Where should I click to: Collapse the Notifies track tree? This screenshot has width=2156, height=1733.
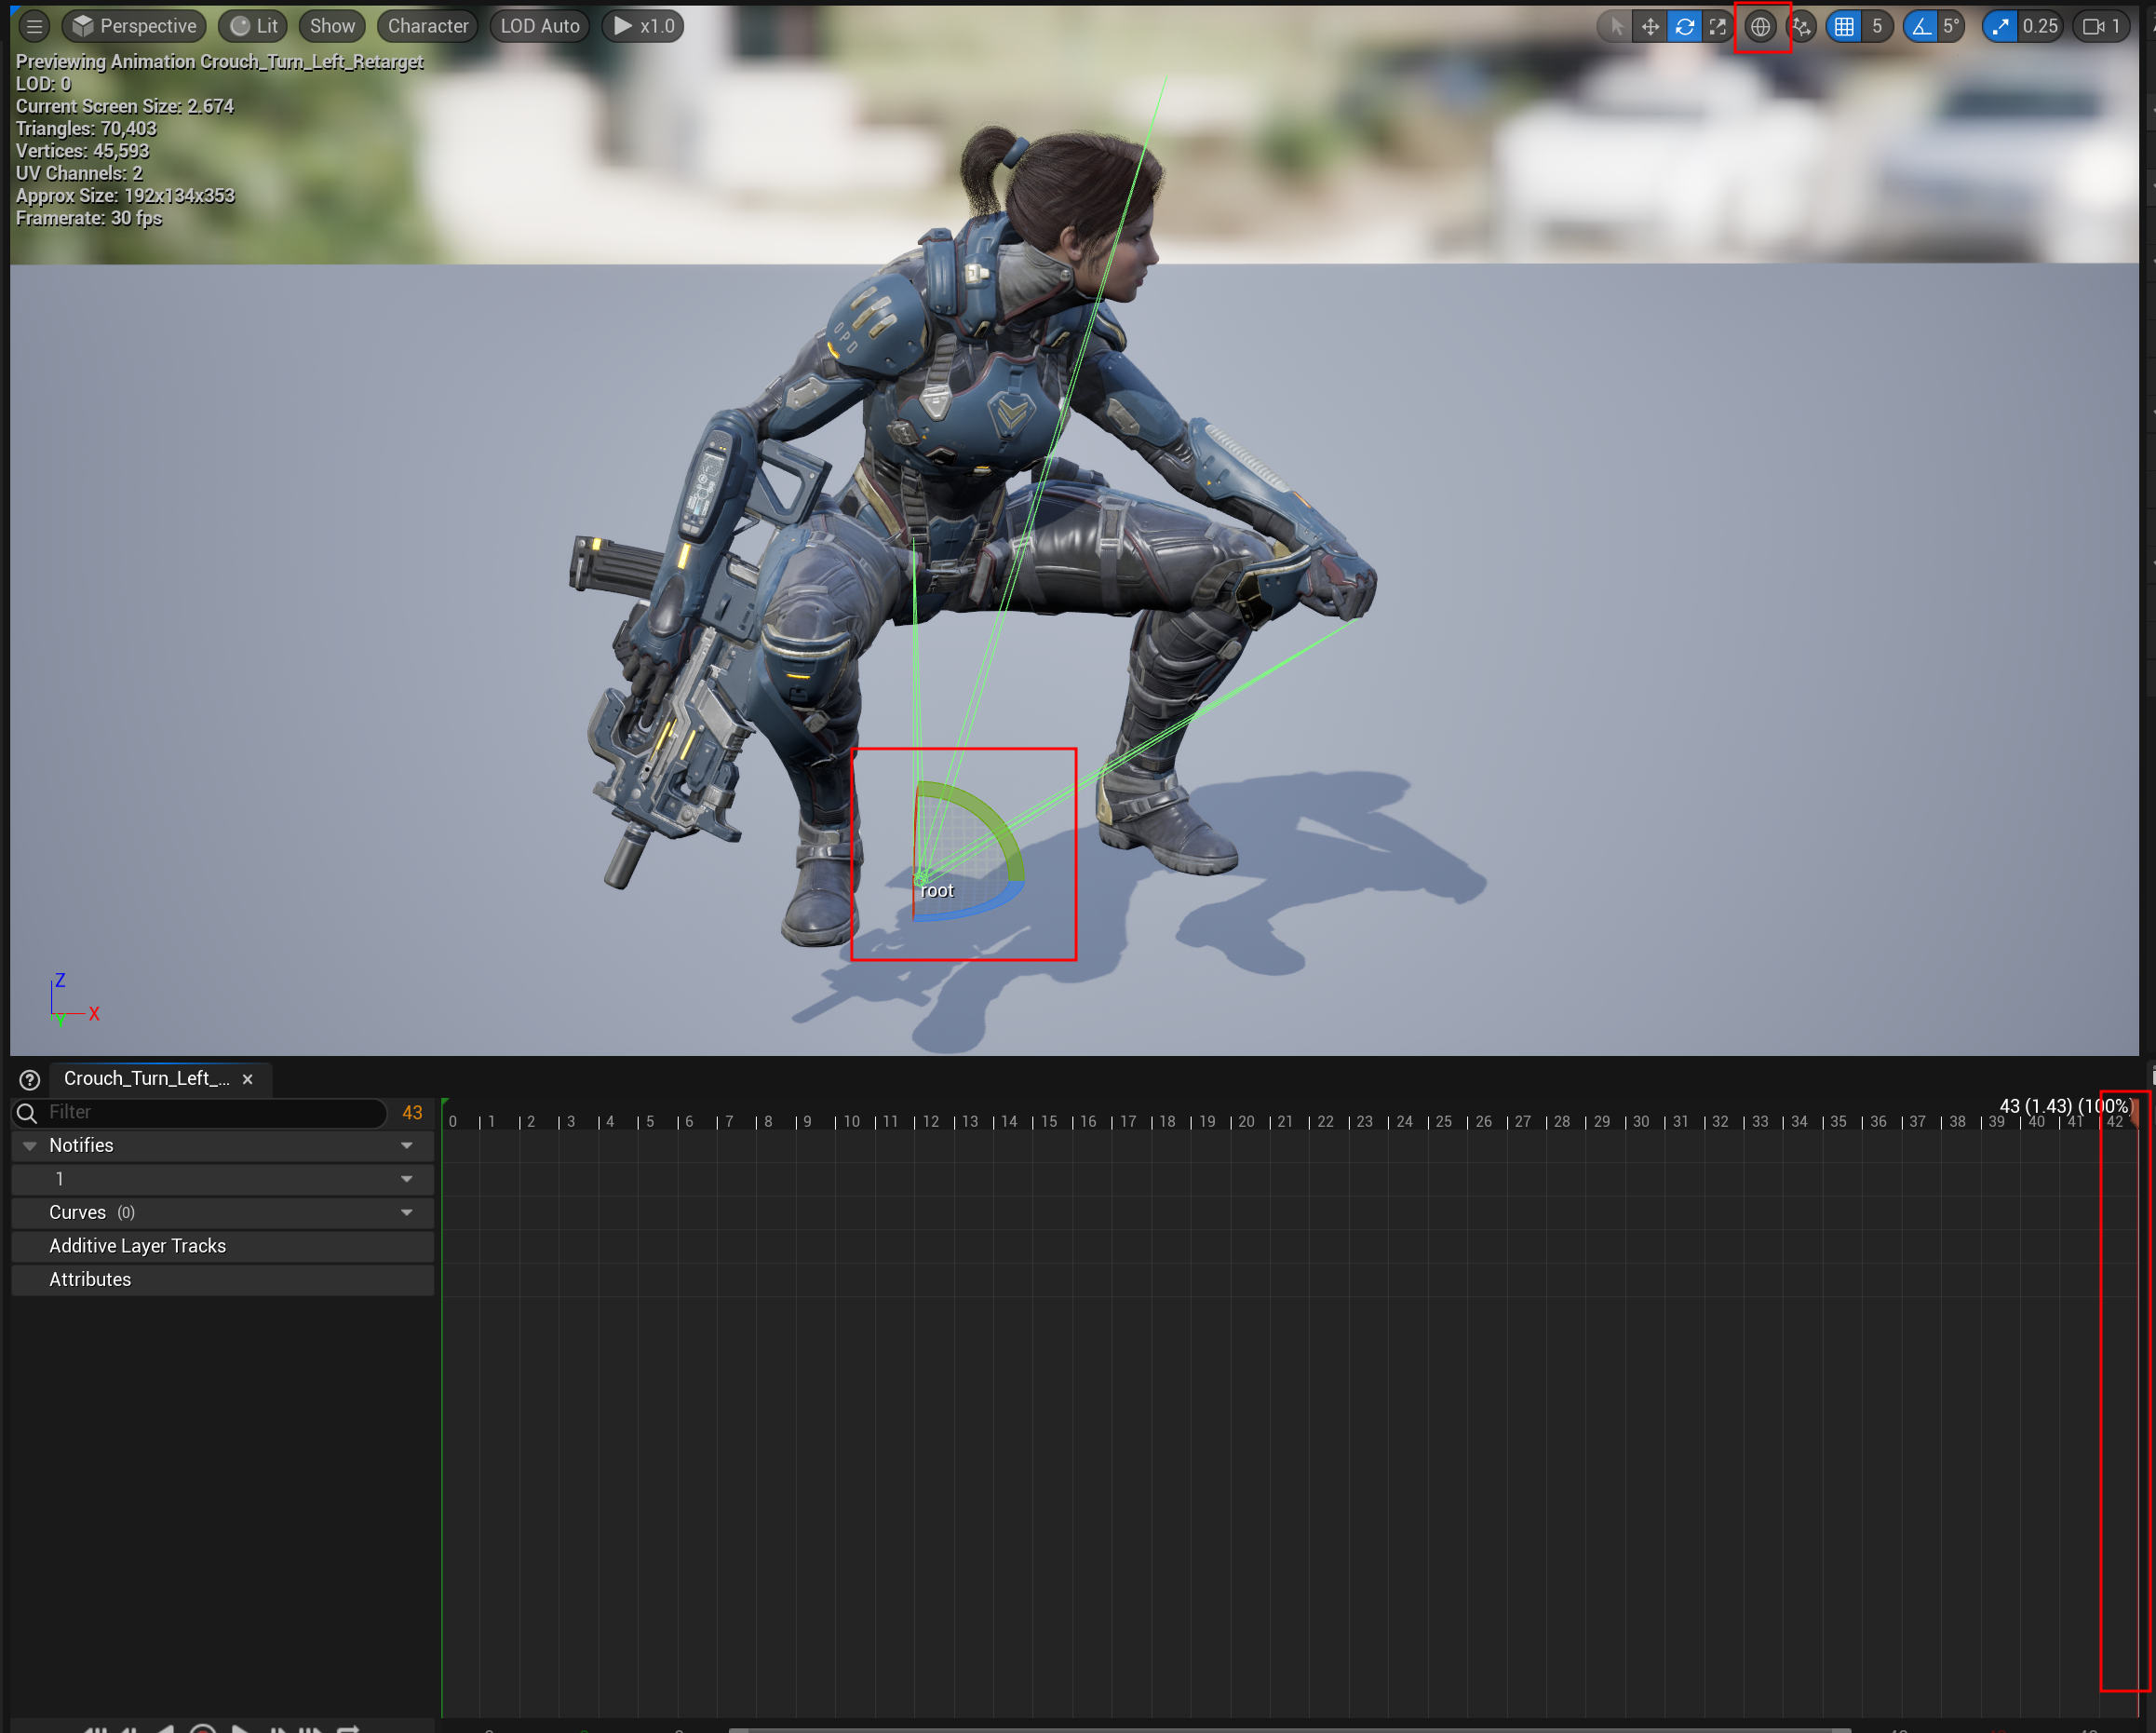point(30,1145)
